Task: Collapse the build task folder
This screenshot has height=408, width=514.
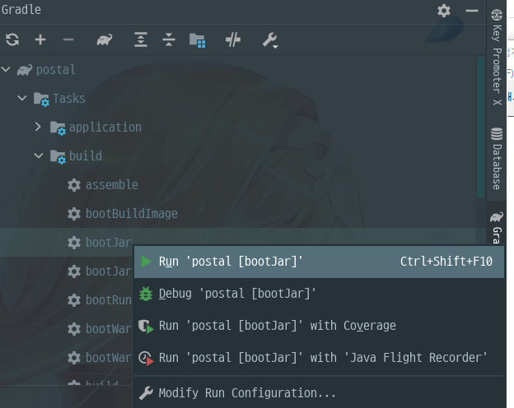Action: pos(39,155)
